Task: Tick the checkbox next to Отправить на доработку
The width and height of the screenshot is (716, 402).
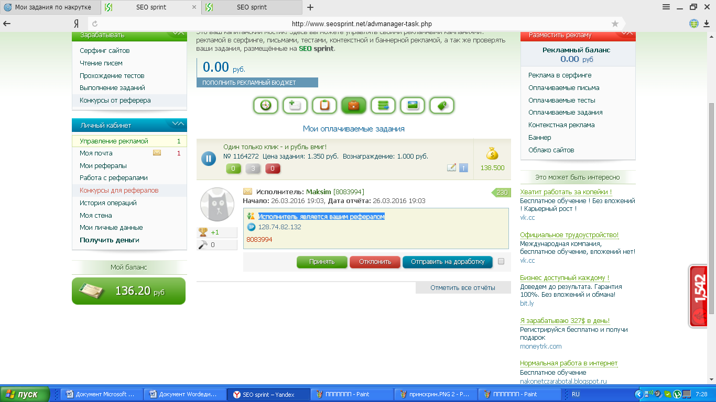Action: pos(501,261)
